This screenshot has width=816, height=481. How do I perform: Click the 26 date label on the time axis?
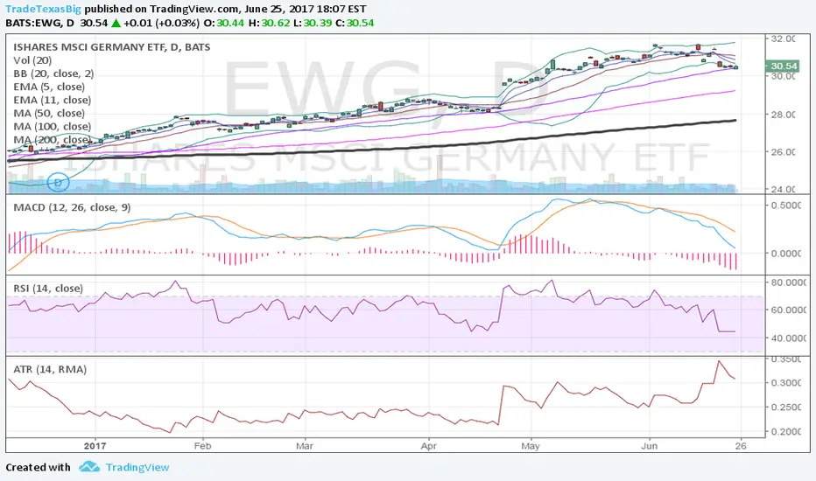[741, 446]
